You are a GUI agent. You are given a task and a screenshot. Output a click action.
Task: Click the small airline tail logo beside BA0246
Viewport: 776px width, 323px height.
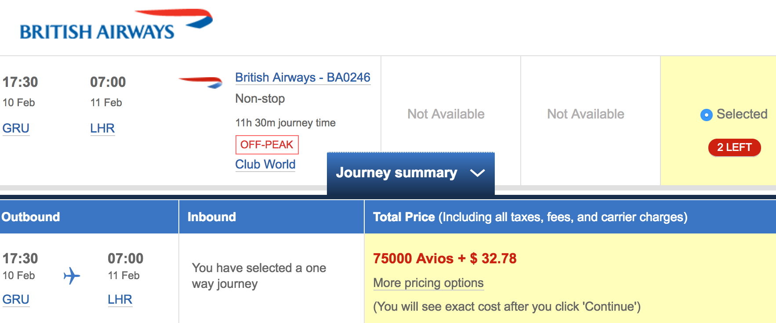click(x=201, y=82)
